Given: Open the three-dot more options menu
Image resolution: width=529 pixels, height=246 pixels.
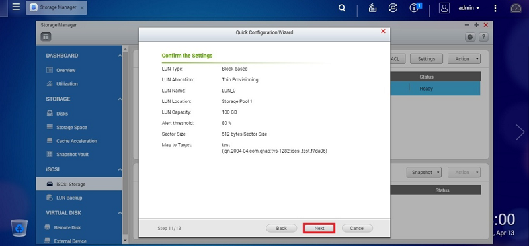Looking at the screenshot, I should click(x=495, y=8).
